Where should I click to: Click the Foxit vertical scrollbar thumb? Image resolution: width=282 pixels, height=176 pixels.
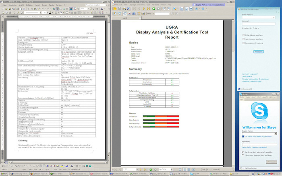233,37
